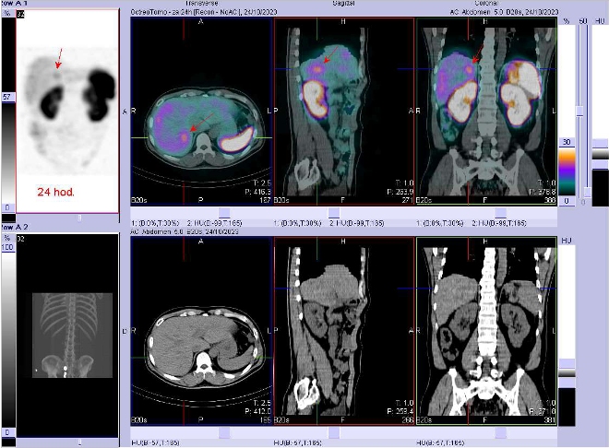
Task: Click slice scroll thumb under CT sagittal view
Action: tap(334, 432)
